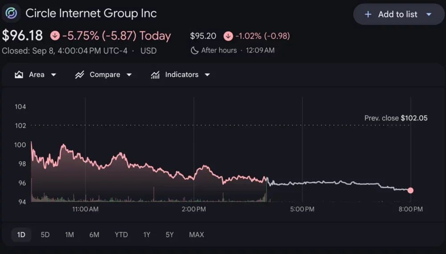
Task: Click the 94 y-axis value
Action: [22, 202]
